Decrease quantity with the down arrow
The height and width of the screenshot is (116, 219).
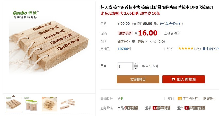click(136, 68)
